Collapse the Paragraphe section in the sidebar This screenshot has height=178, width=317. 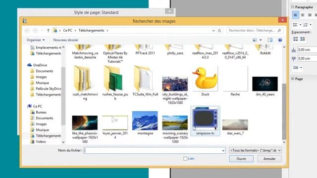(293, 7)
